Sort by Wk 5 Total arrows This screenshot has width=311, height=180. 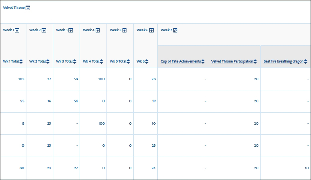[128, 62]
